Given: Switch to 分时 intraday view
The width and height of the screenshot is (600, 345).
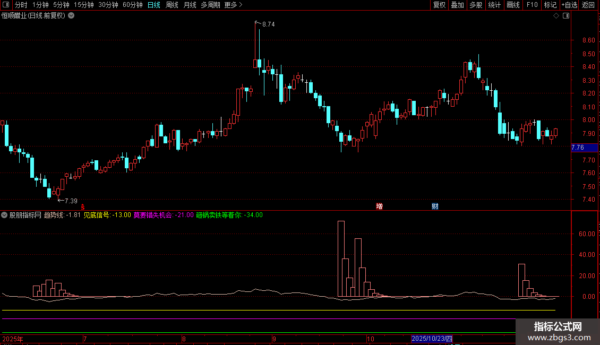Looking at the screenshot, I should click(21, 5).
